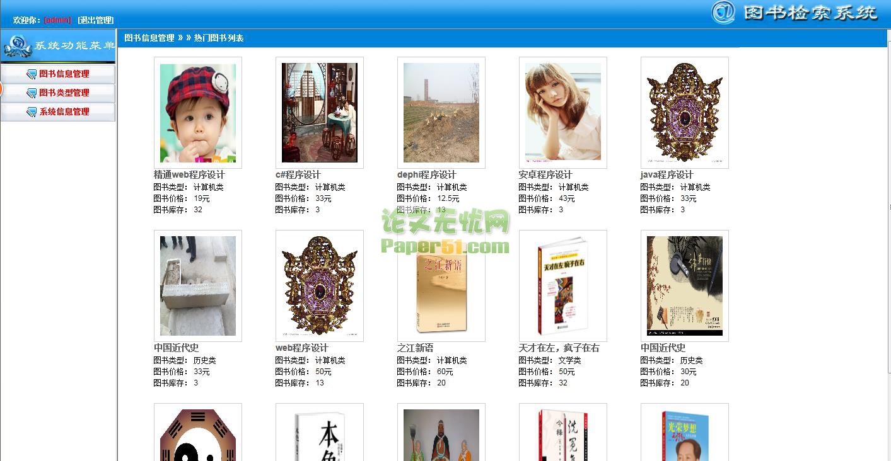
Task: Click 图书信息管理 in the breadcrumb bar
Action: click(x=149, y=38)
